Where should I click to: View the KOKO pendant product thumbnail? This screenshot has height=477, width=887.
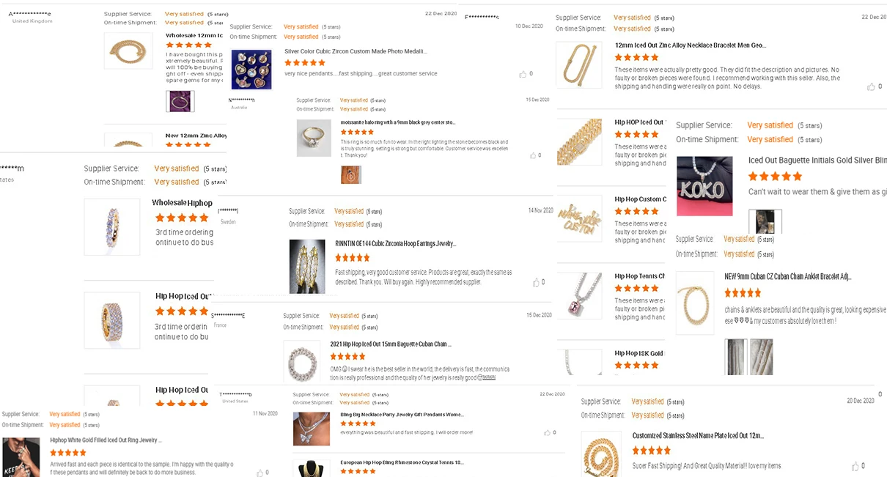pyautogui.click(x=704, y=186)
